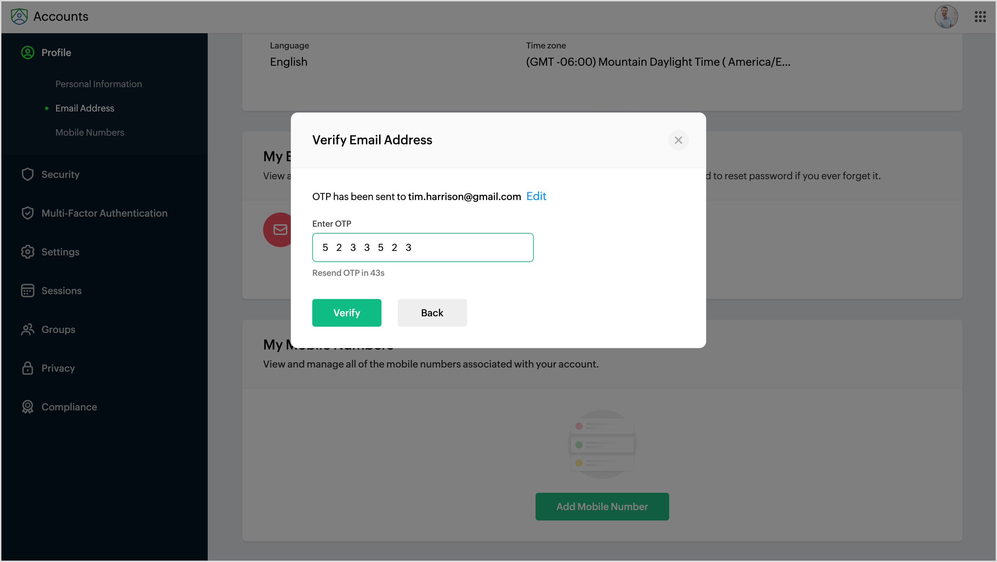Go to Mobile Numbers submenu item

click(x=89, y=132)
